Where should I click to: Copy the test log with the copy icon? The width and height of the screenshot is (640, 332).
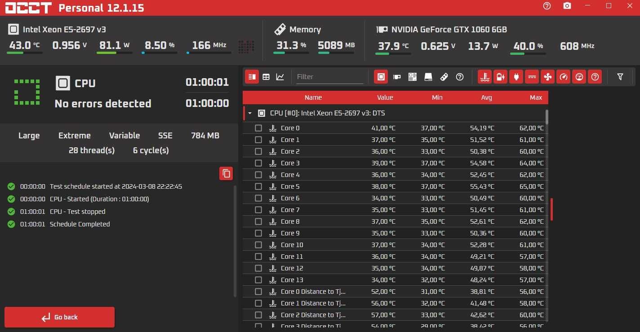[x=226, y=173]
